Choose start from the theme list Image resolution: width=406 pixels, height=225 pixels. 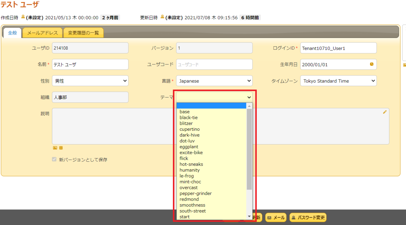pyautogui.click(x=212, y=217)
